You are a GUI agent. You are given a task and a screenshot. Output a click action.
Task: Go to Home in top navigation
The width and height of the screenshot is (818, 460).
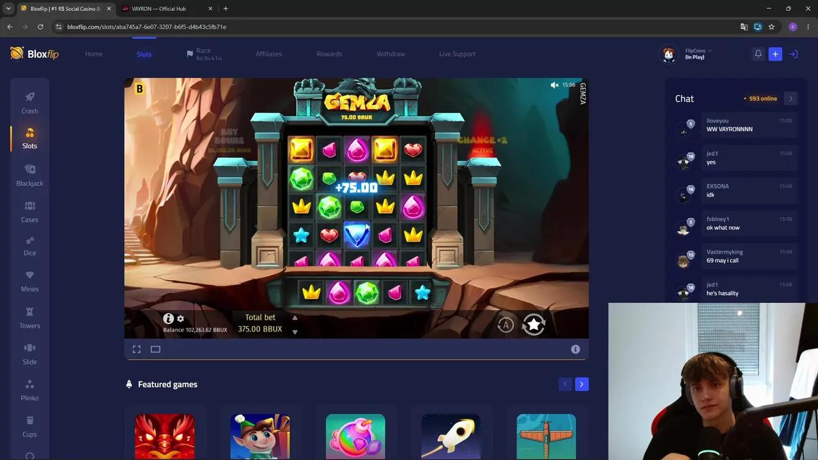click(94, 54)
